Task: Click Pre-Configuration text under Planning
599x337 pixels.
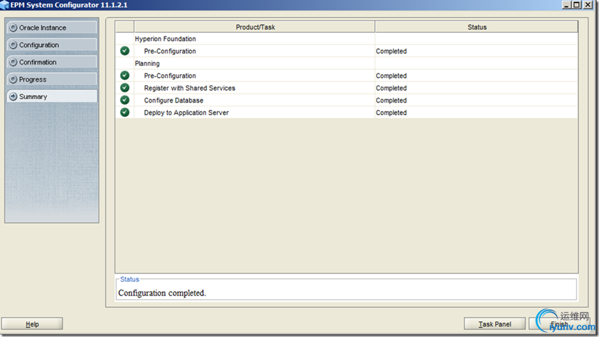Action: (169, 76)
